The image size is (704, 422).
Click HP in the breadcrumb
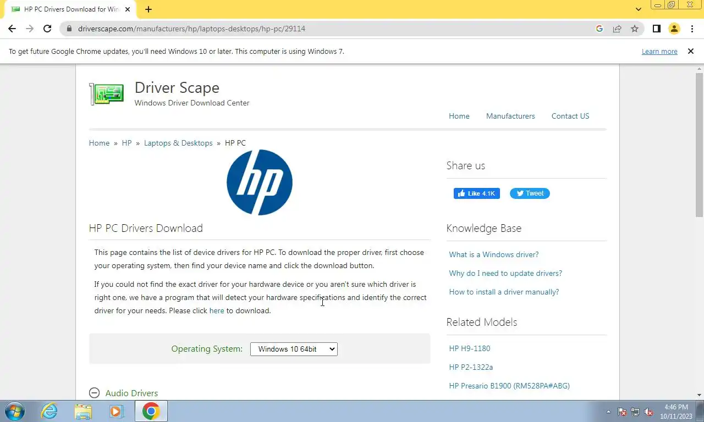[x=127, y=143]
